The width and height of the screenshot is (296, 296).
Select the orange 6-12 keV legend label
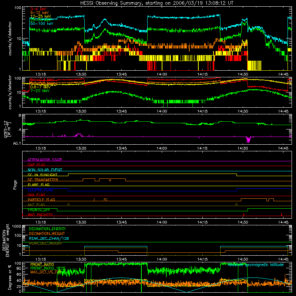point(40,13)
